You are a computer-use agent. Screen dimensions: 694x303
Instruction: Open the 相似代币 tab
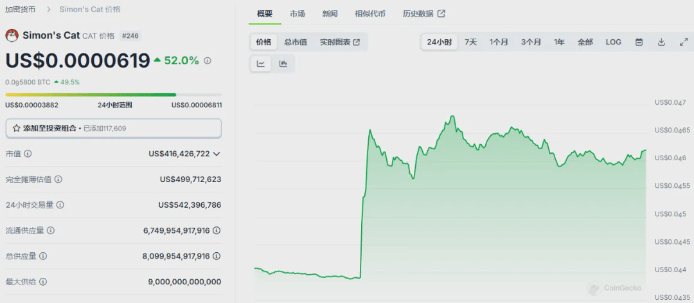pyautogui.click(x=370, y=14)
